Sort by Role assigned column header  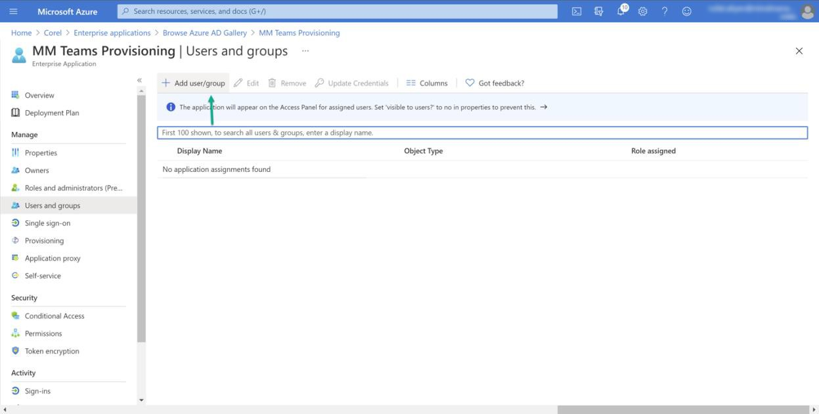point(653,151)
